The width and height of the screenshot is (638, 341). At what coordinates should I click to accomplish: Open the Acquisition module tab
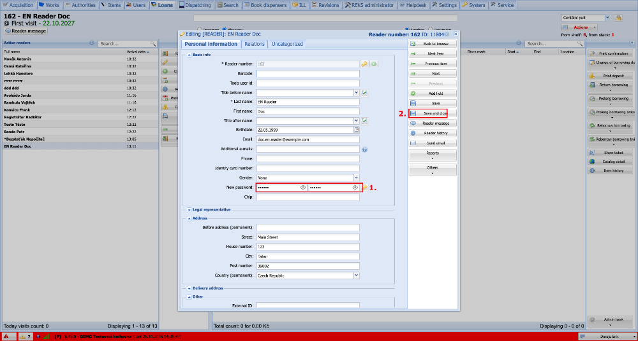(18, 5)
